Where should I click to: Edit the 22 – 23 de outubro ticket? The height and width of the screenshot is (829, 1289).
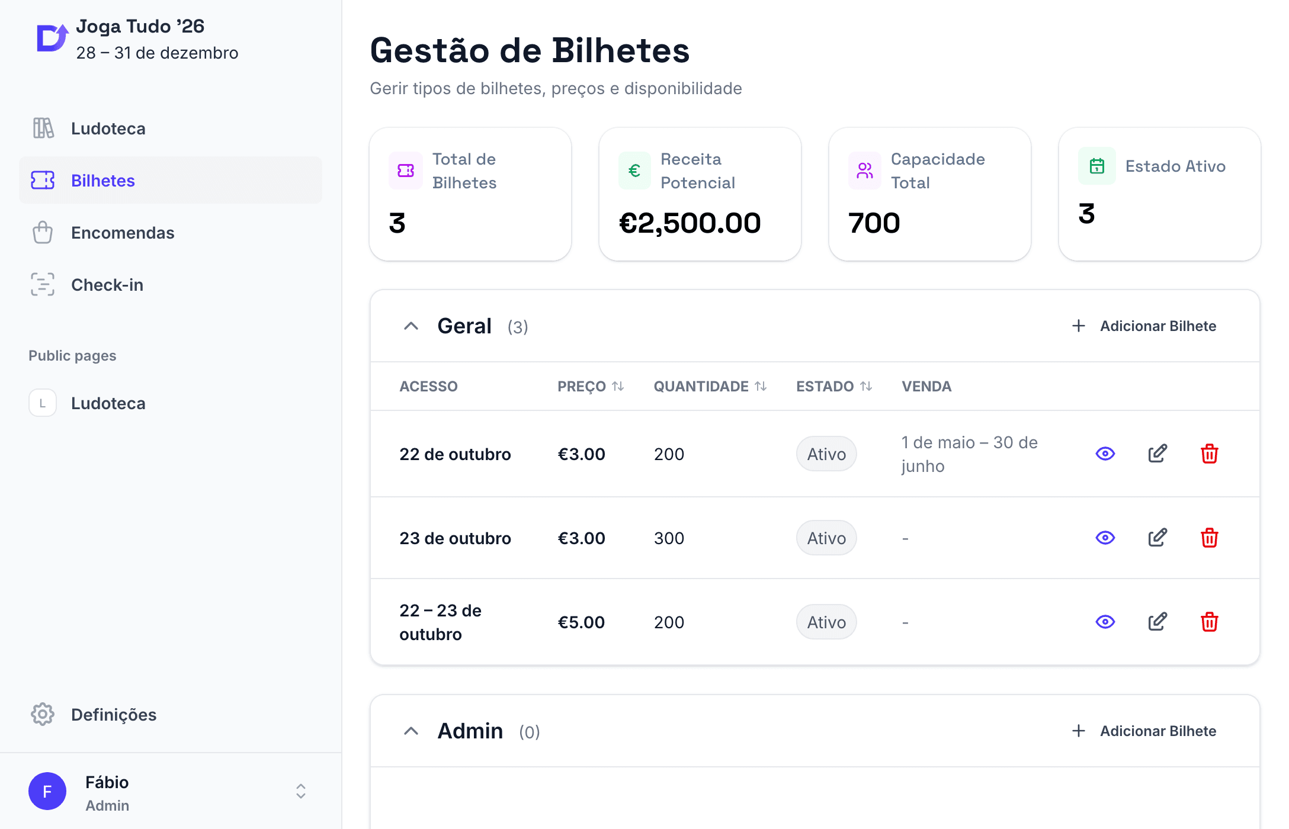click(x=1157, y=622)
